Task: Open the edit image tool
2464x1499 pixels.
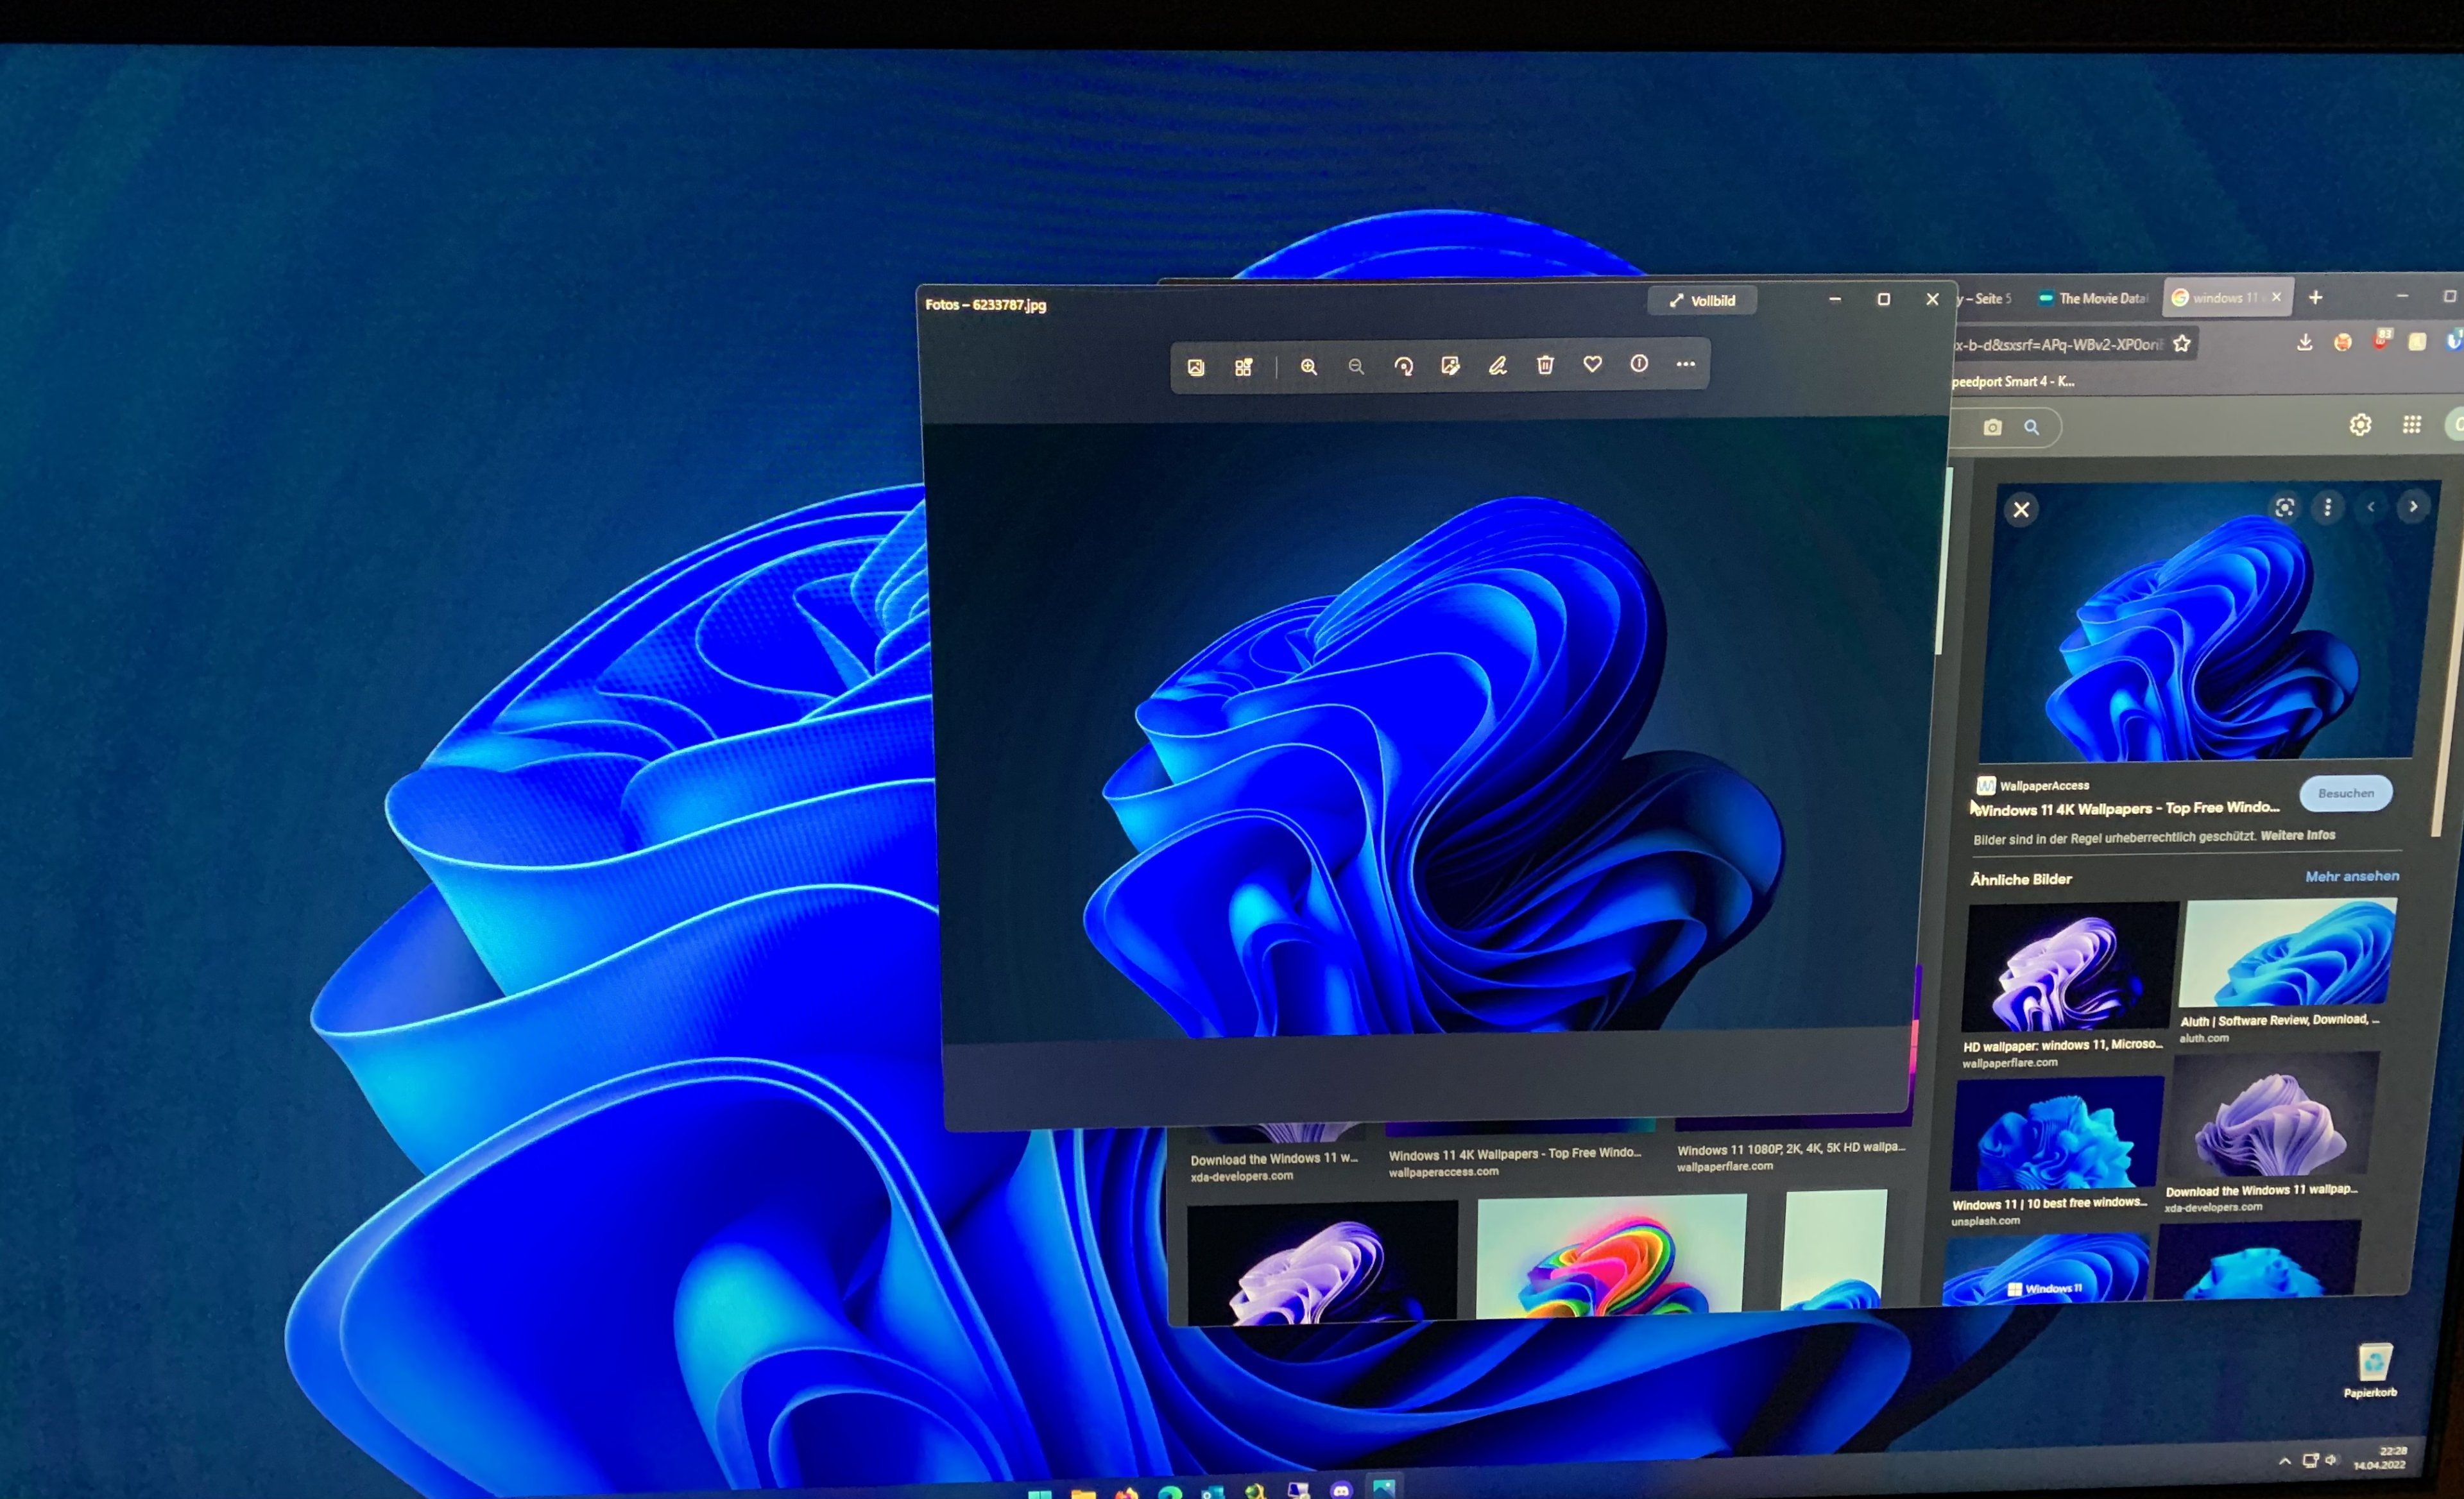Action: pos(1450,366)
